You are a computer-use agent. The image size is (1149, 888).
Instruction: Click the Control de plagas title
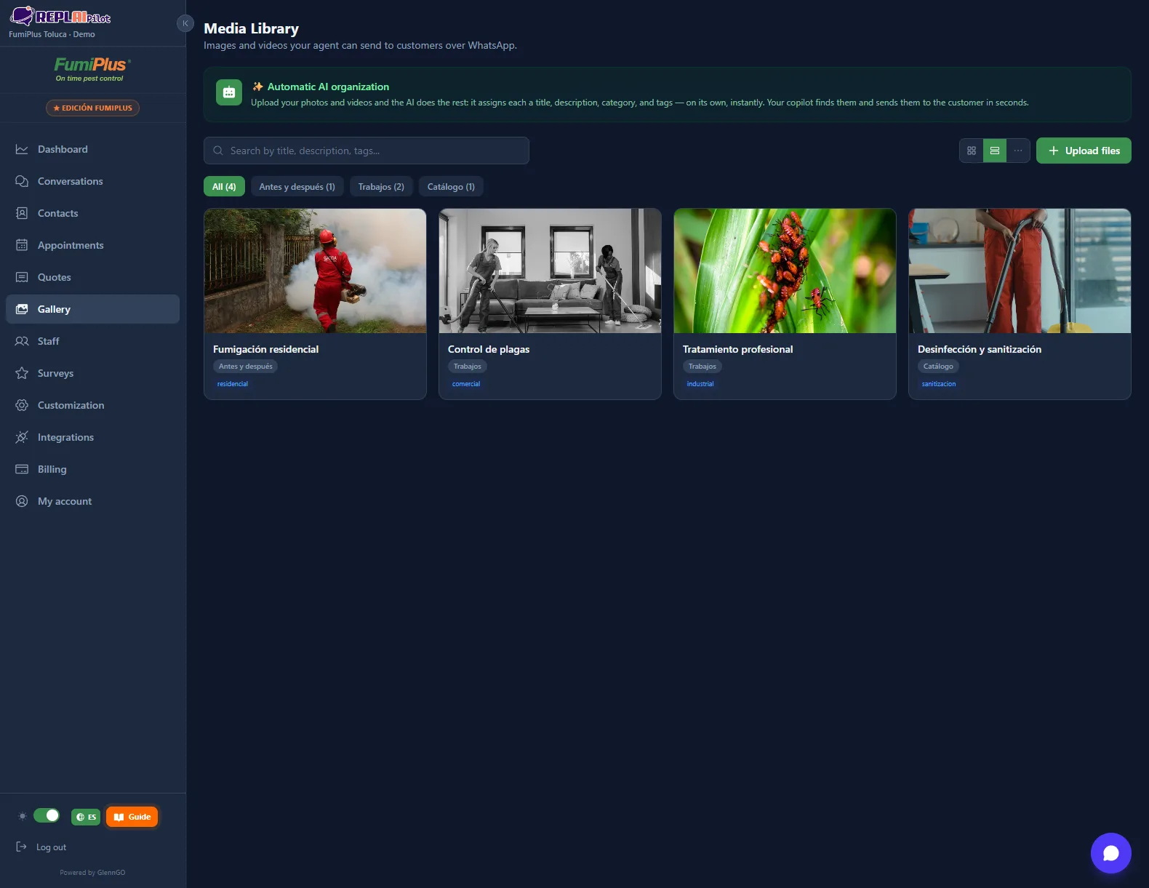(489, 349)
